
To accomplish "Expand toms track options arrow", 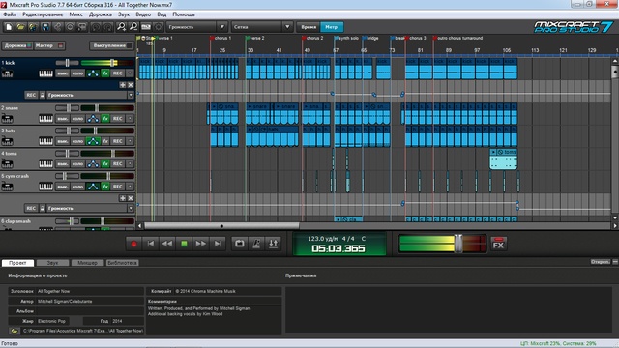I will coord(130,163).
